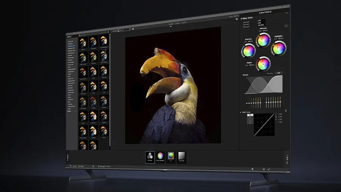The height and width of the screenshot is (192, 341).
Task: Select the LUT cube tool icon
Action: click(x=171, y=157)
